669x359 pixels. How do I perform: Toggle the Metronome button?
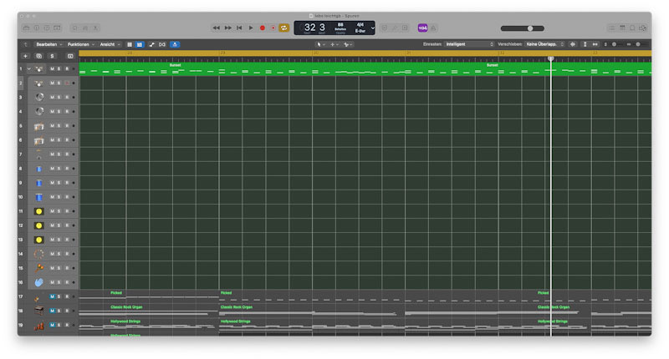(433, 28)
